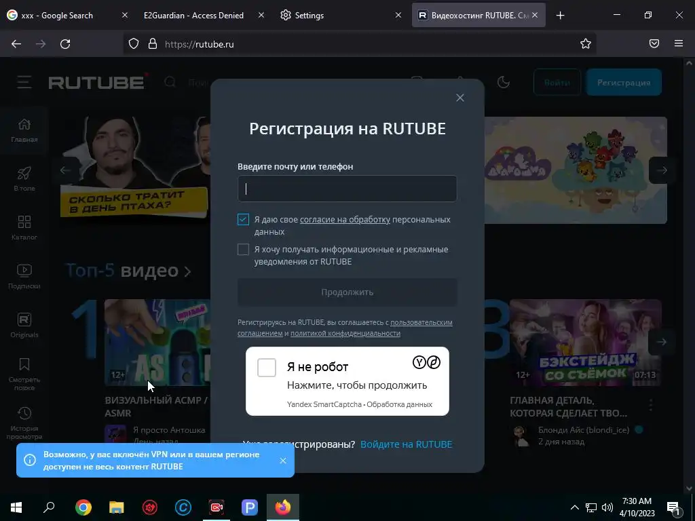Open the Pocket save icon

654,43
